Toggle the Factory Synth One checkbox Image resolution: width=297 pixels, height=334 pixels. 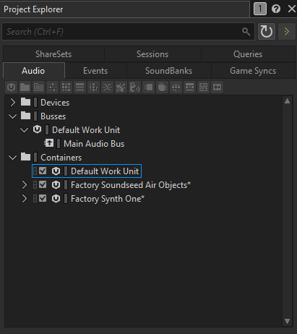point(43,199)
